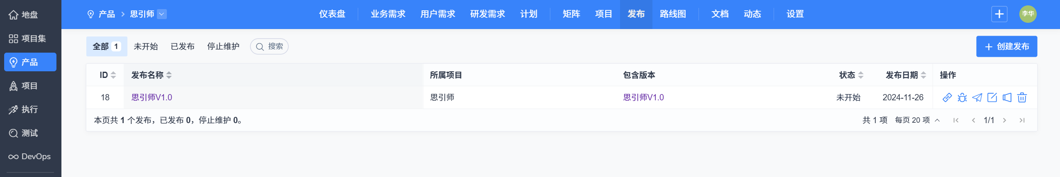1060x177 pixels.
Task: Open the 思引师 product switcher dropdown
Action: point(162,14)
